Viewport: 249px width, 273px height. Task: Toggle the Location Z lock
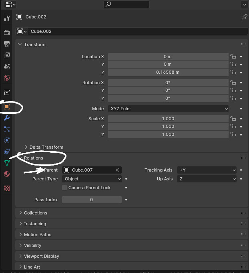(x=233, y=72)
